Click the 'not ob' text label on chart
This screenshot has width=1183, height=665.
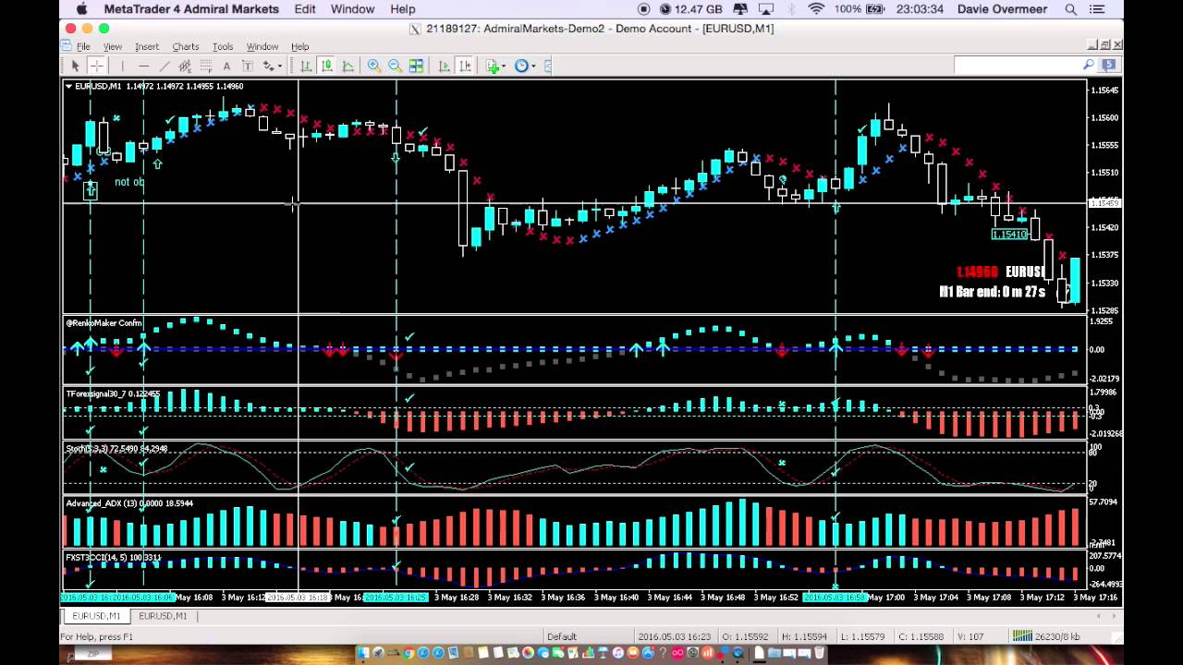click(129, 182)
